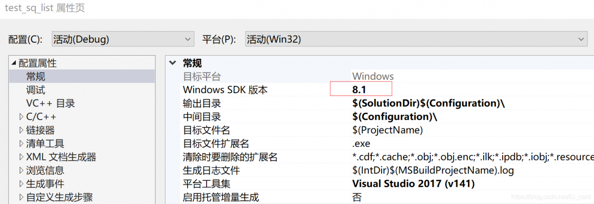Expand the 清单工具 node arrow
Viewport: 594px width, 204px height.
click(21, 144)
